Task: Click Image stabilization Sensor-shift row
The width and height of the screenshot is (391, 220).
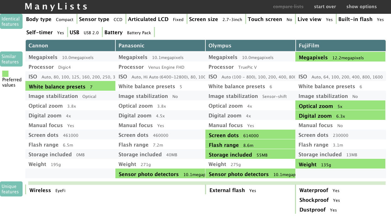Action: point(250,96)
